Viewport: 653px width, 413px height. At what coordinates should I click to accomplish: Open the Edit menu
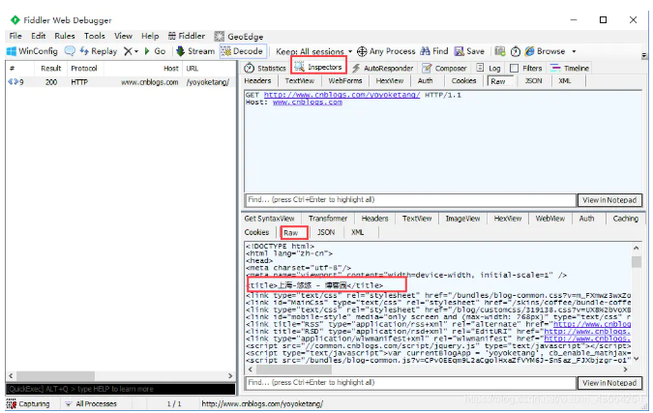[39, 36]
